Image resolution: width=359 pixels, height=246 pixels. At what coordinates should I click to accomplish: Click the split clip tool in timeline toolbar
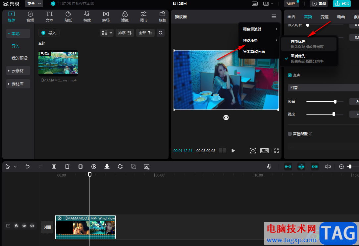pos(54,167)
